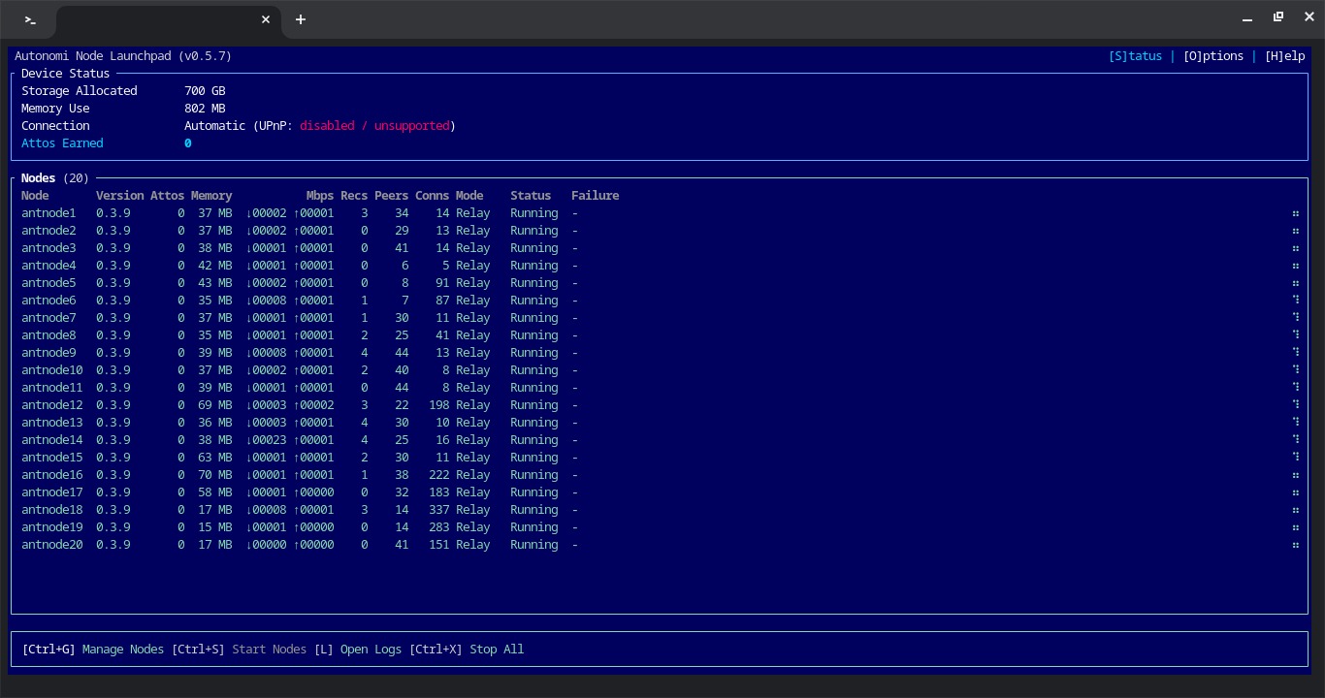Close the current terminal tab

(x=266, y=19)
